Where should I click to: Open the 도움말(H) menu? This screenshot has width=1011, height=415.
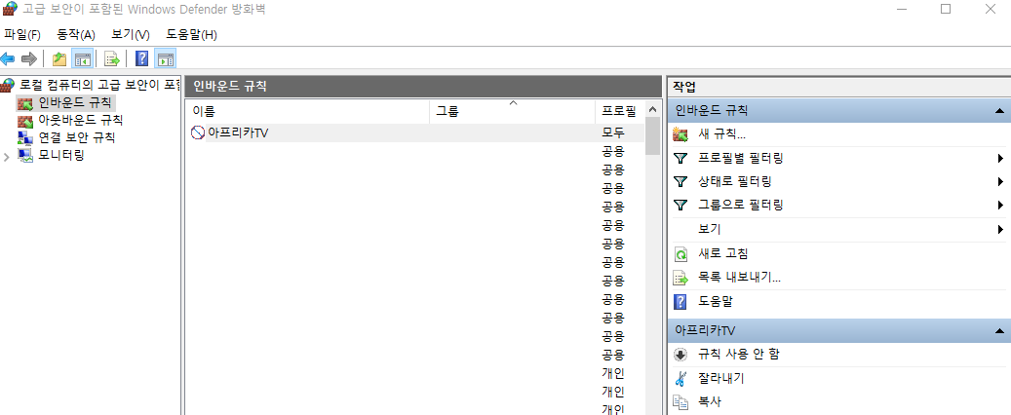pos(191,35)
